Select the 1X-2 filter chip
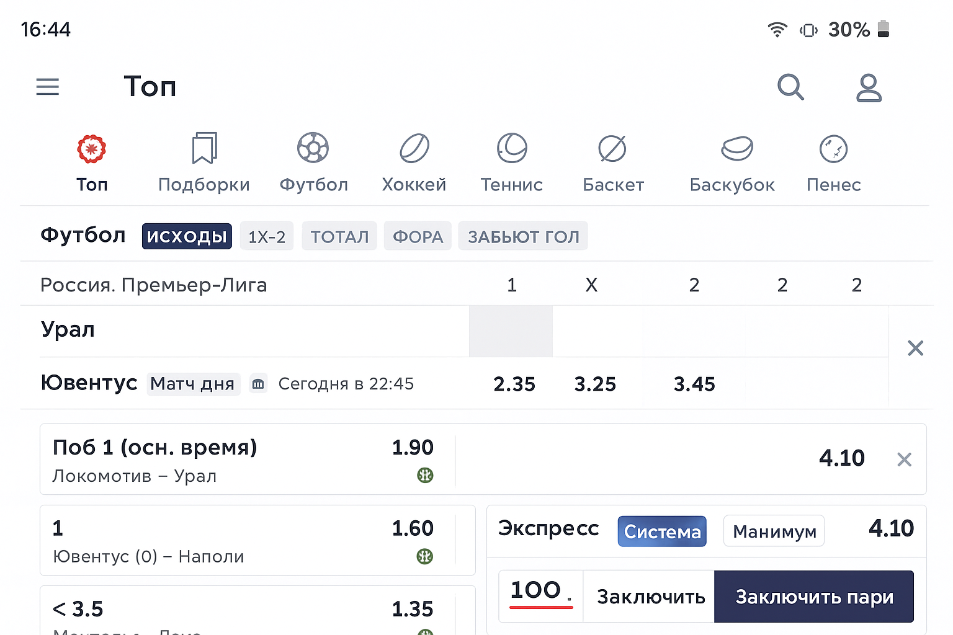The height and width of the screenshot is (635, 953). (x=267, y=236)
